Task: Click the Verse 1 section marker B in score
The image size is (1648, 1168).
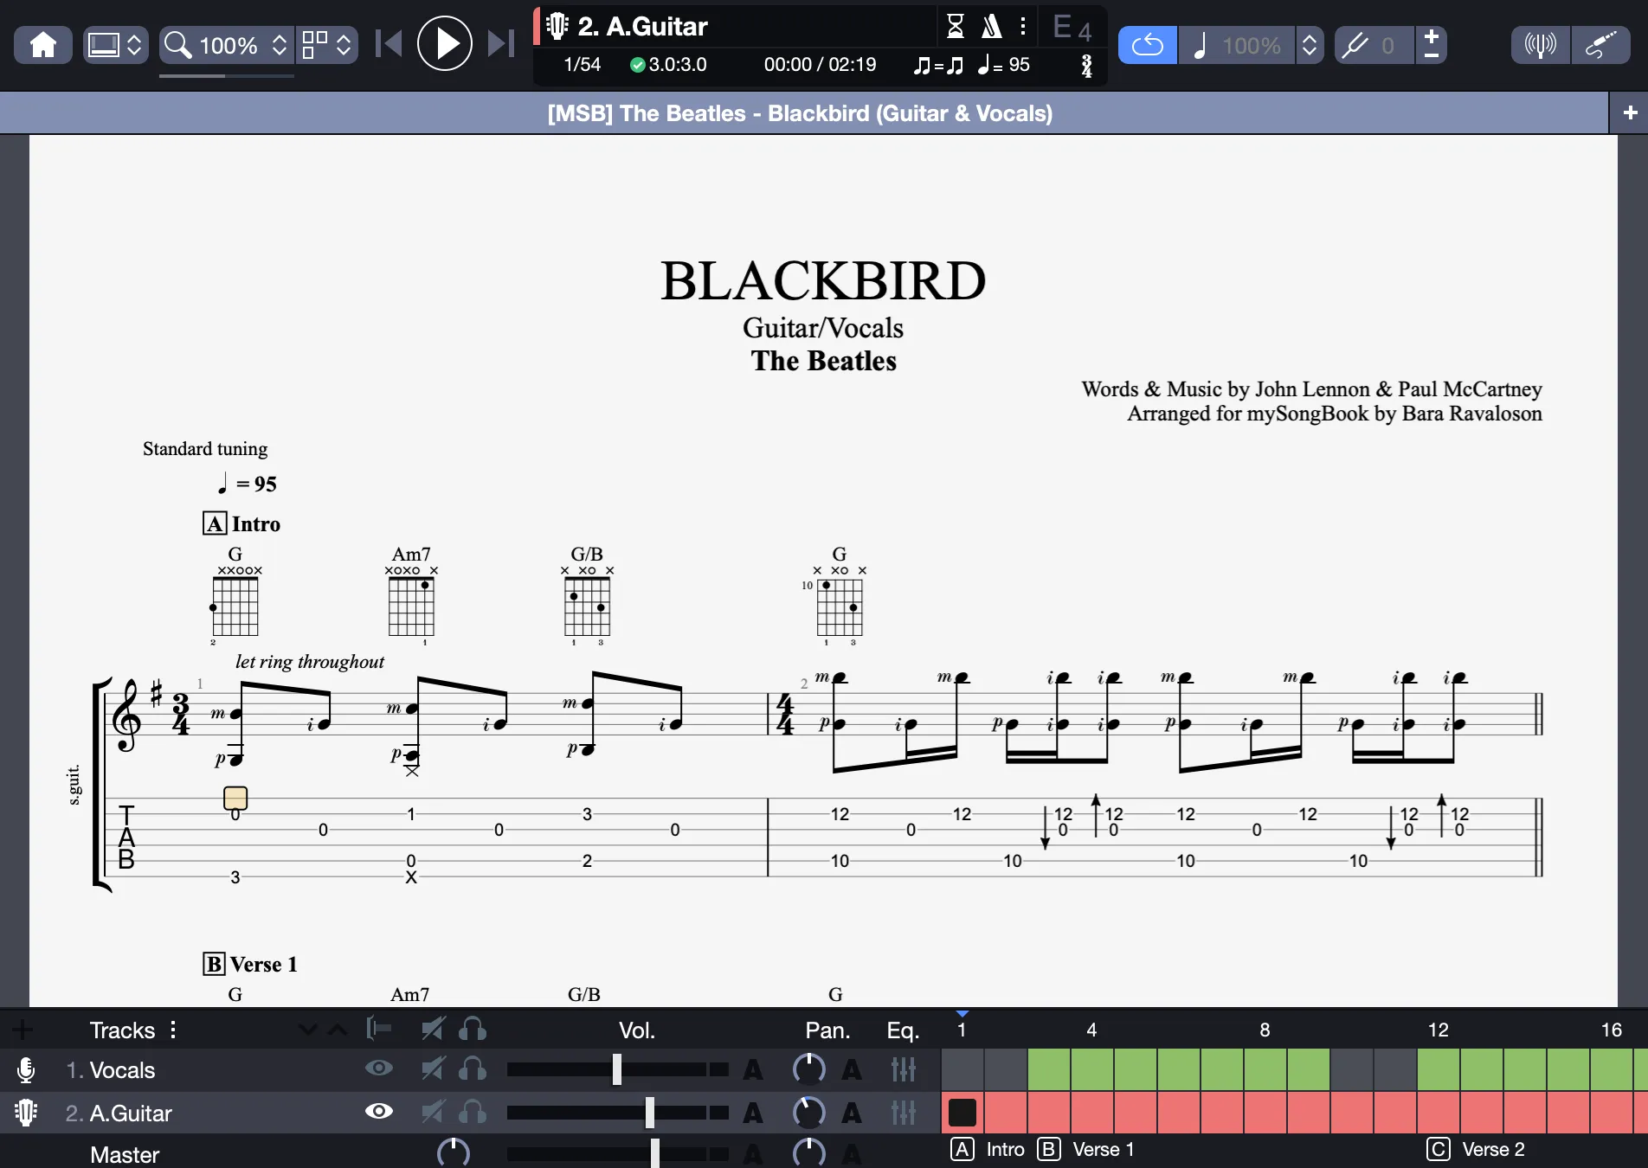Action: (x=214, y=964)
